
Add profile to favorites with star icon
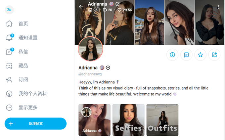coord(200,55)
